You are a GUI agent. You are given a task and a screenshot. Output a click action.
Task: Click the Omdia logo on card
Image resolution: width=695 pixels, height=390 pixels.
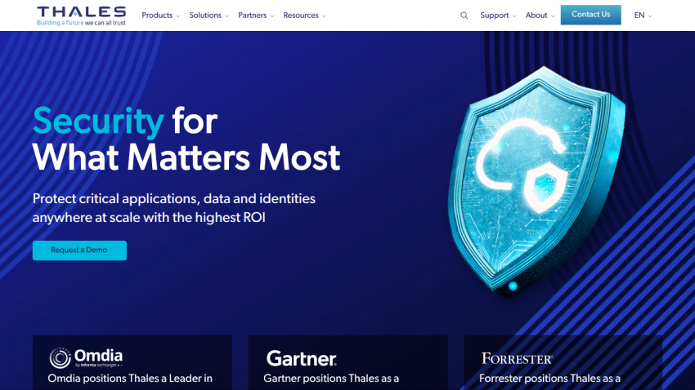coord(86,357)
